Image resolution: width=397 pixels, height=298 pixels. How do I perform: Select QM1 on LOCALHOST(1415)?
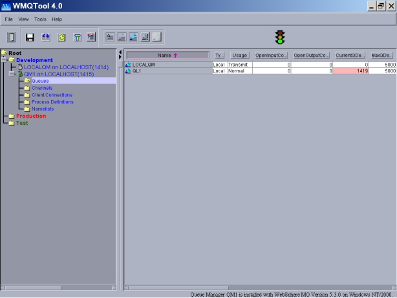(59, 74)
